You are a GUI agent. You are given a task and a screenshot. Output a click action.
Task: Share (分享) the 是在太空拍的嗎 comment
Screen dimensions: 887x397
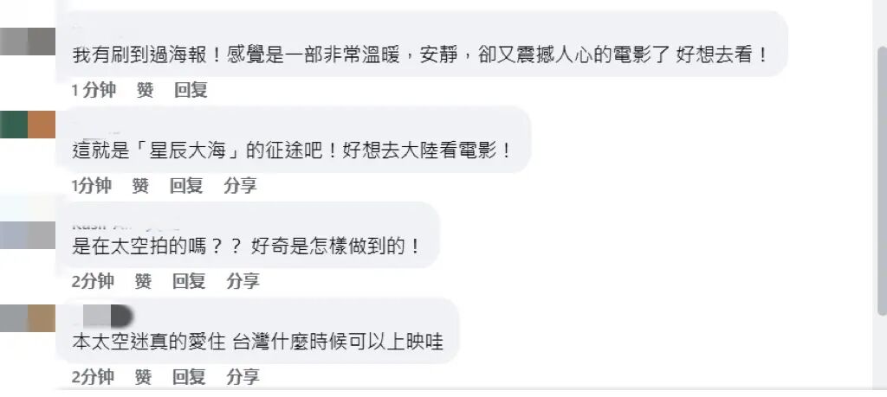pos(243,280)
